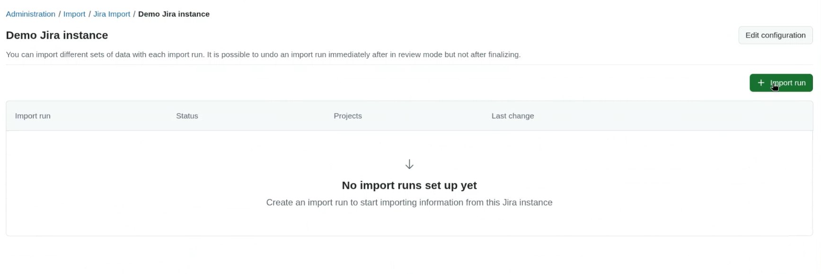This screenshot has width=821, height=274.
Task: Click the Edit configuration button
Action: point(775,35)
